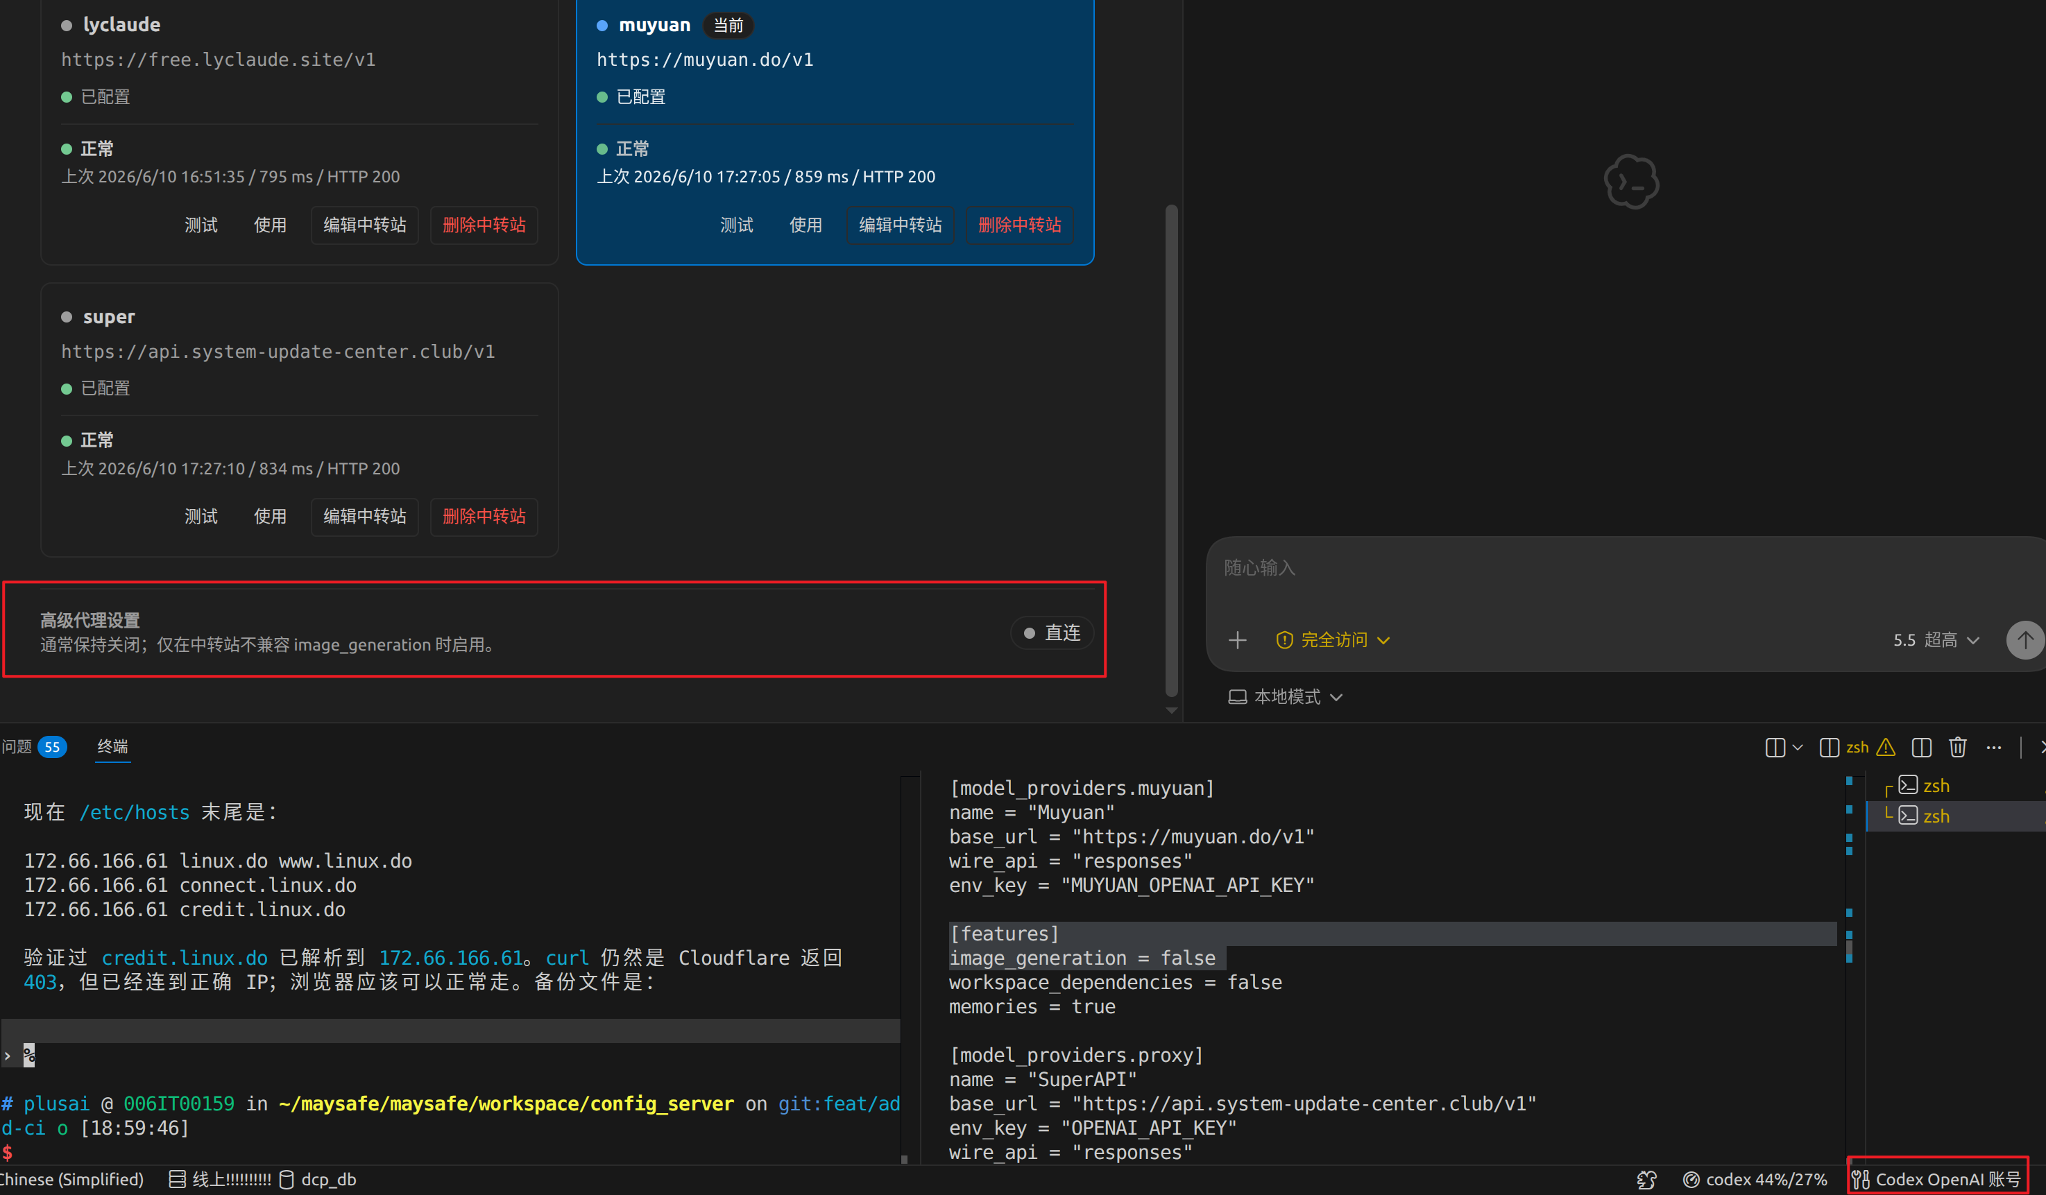This screenshot has height=1195, width=2046.
Task: Click the Codex logo in chat pane
Action: pos(1631,182)
